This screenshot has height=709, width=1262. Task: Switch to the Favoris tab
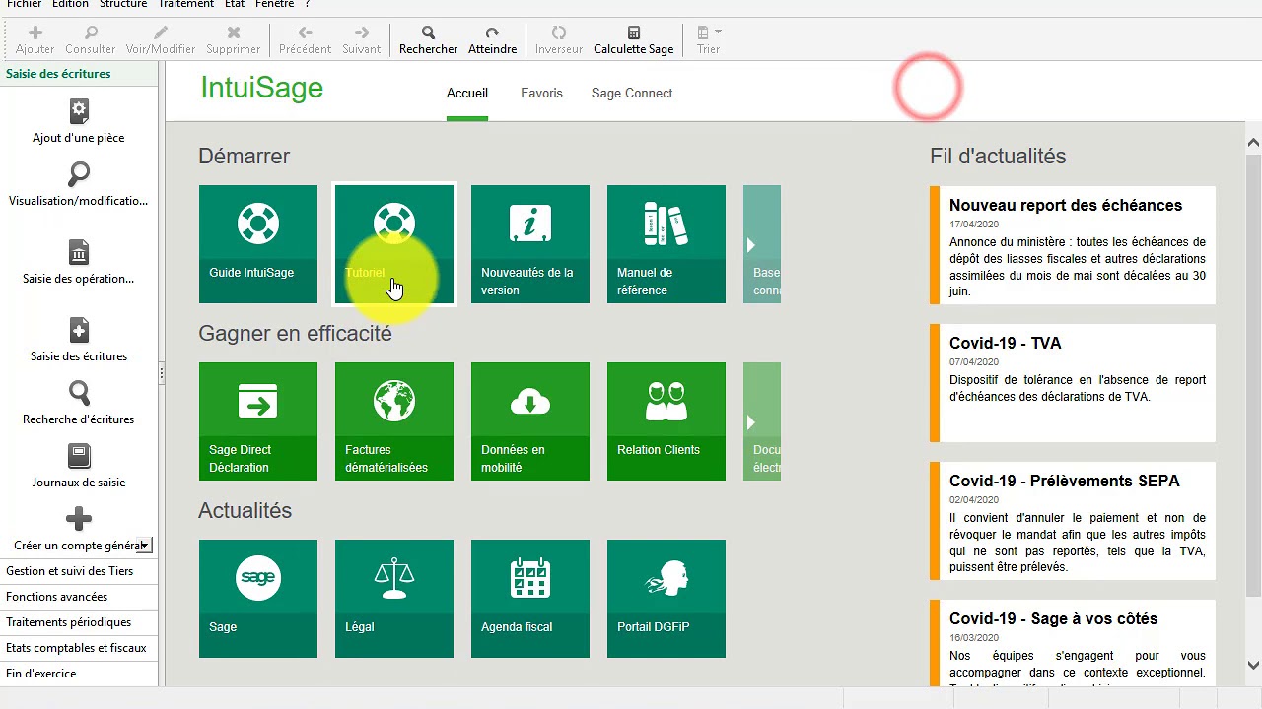[x=541, y=94]
